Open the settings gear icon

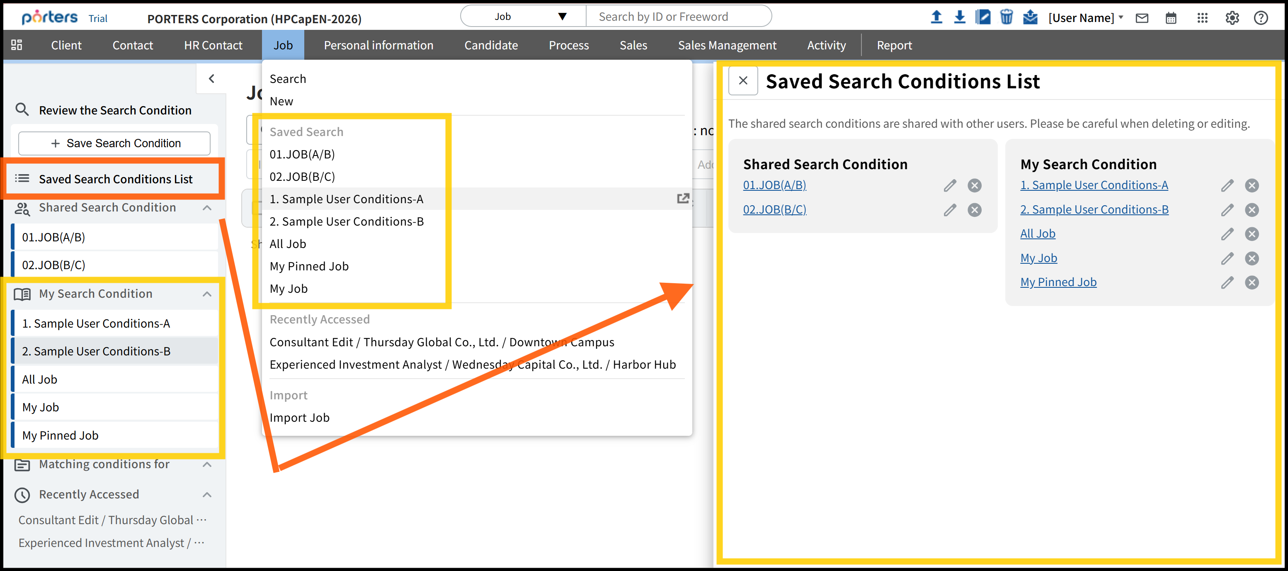(1232, 19)
